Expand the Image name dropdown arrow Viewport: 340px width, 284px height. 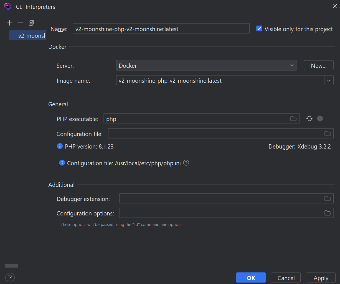(329, 81)
